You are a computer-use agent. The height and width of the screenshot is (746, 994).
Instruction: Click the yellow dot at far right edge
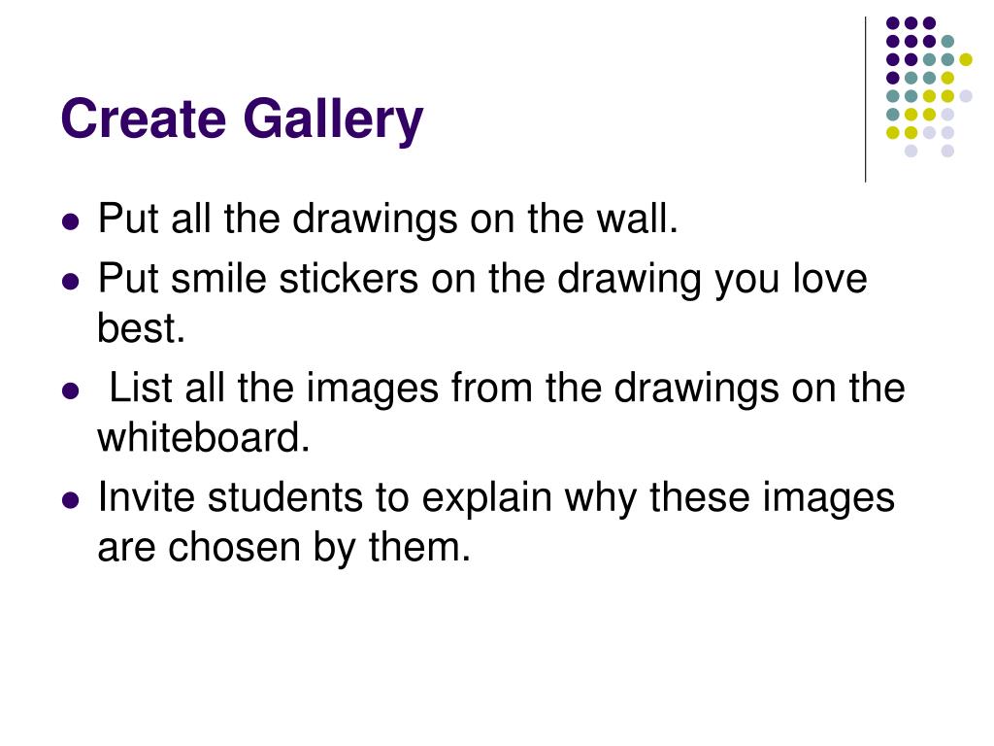(966, 59)
